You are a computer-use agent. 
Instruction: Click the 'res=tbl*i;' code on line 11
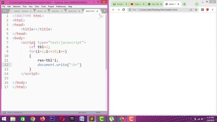(48, 60)
